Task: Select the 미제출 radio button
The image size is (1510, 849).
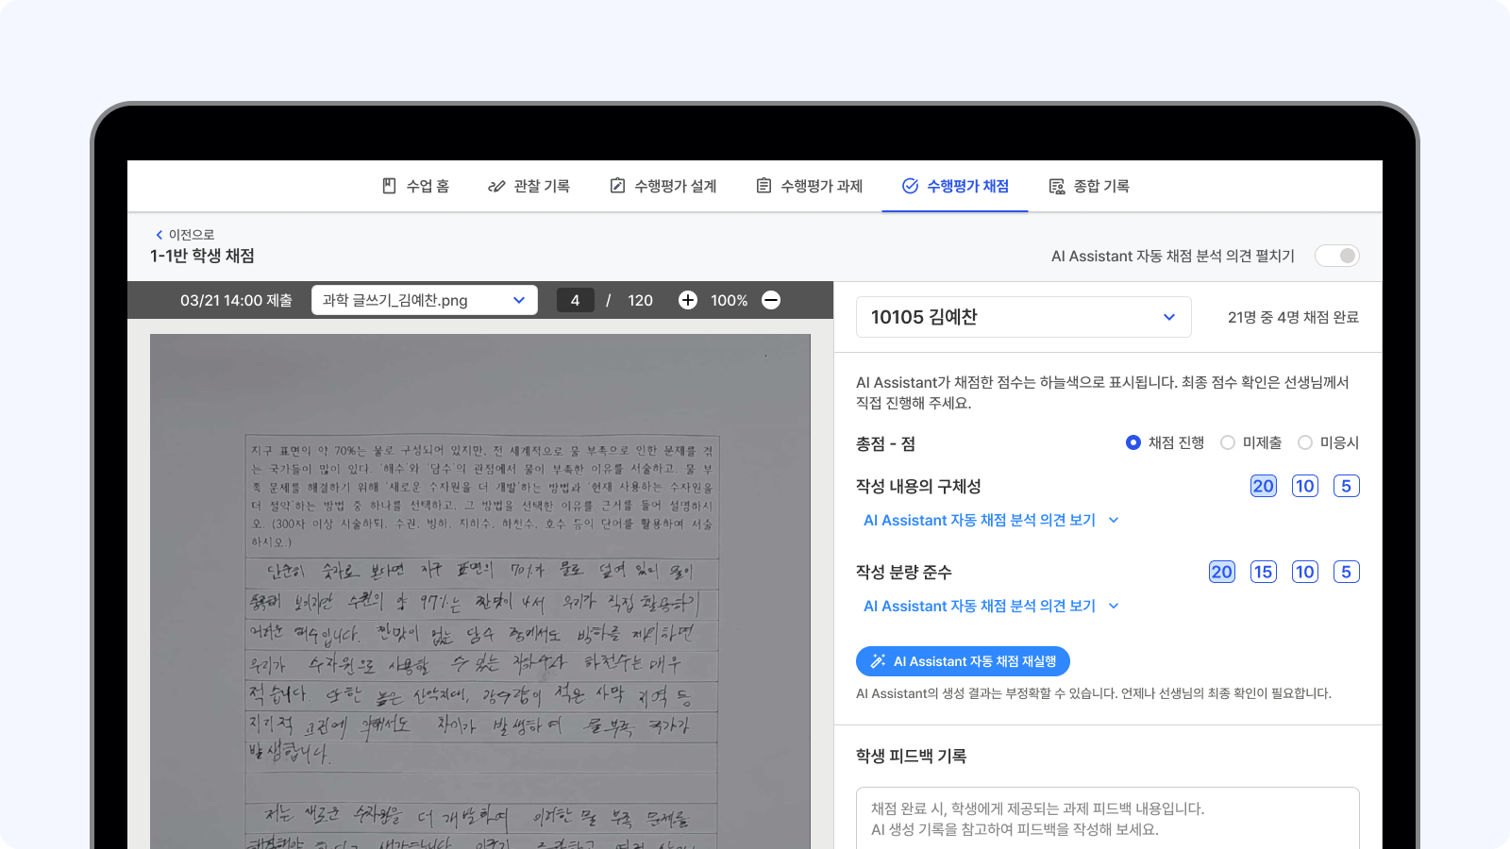Action: pyautogui.click(x=1228, y=442)
